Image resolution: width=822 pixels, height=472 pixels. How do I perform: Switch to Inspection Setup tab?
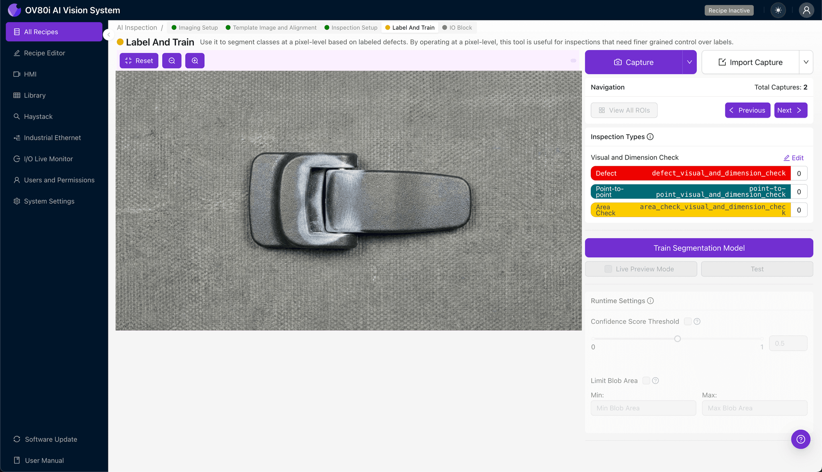click(351, 27)
